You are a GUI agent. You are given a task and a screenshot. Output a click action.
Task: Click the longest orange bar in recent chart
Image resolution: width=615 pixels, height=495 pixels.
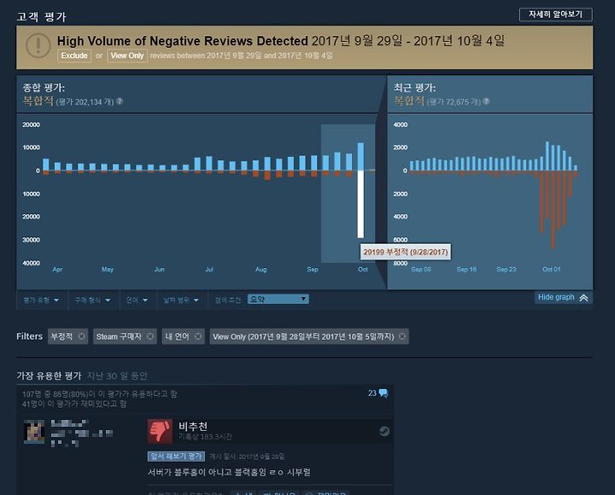tap(553, 210)
